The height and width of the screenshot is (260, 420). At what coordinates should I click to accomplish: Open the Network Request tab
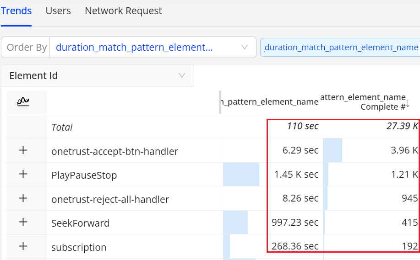[123, 11]
